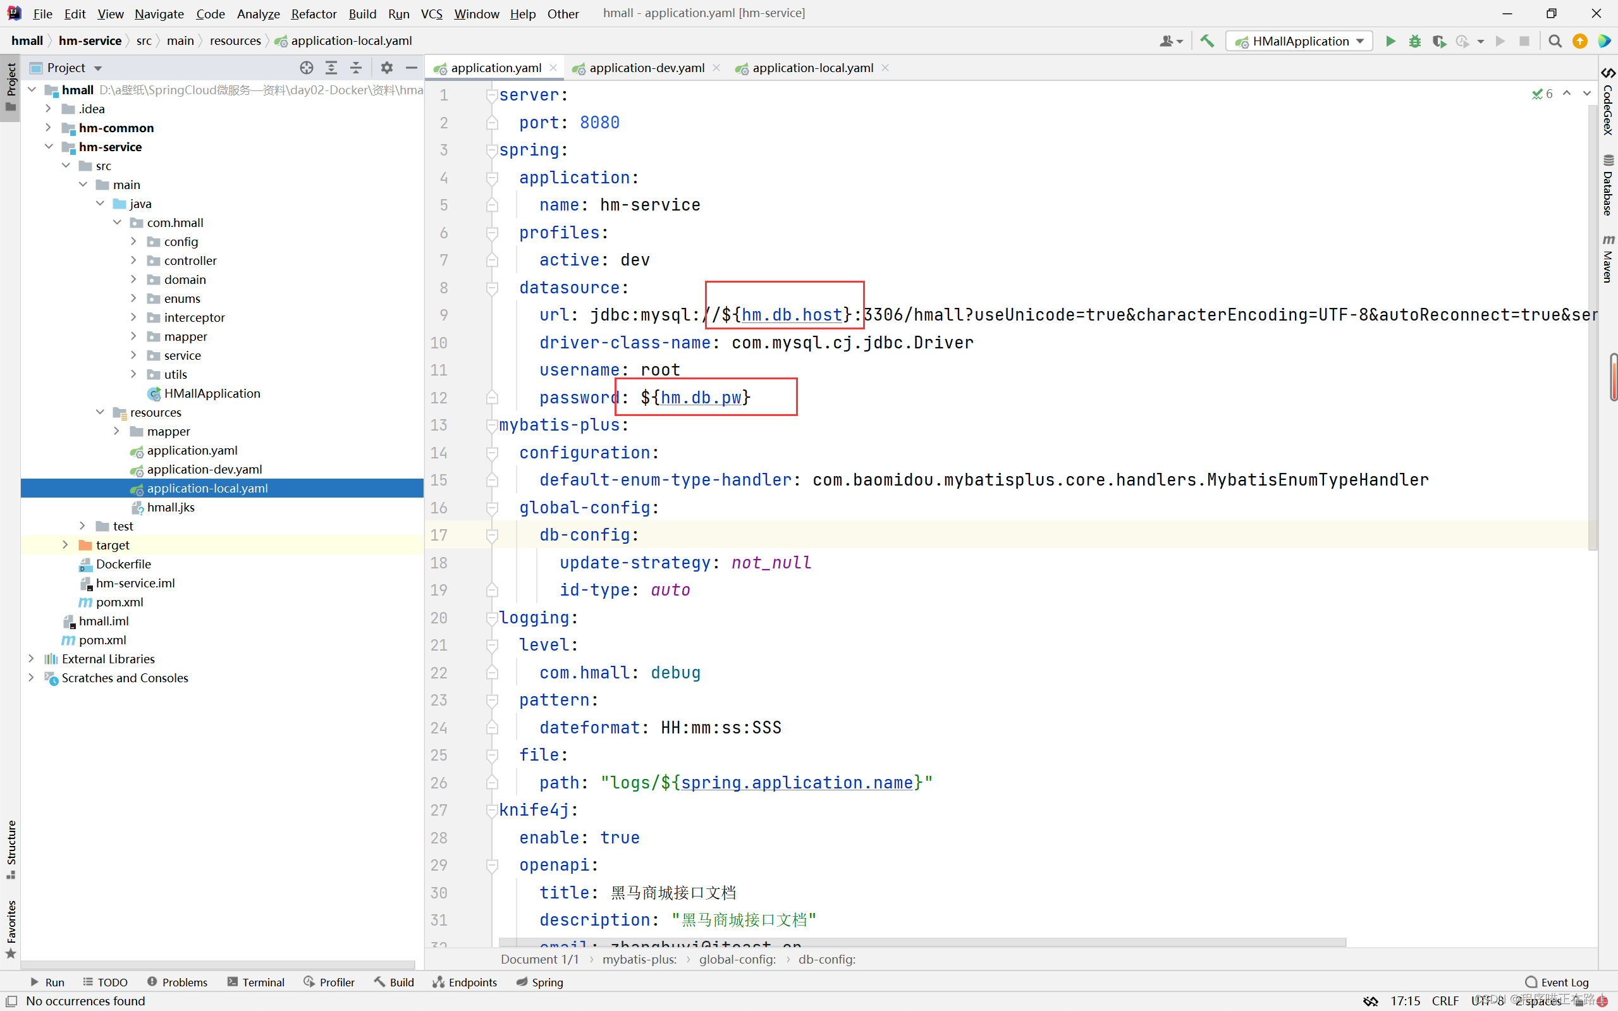This screenshot has width=1618, height=1011.
Task: Toggle Database tool window on right
Action: point(1608,186)
